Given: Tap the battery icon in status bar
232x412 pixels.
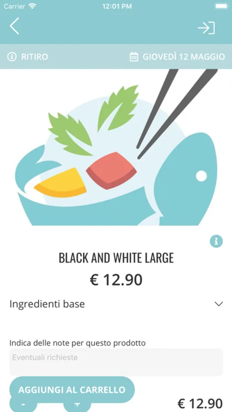Looking at the screenshot, I should click(x=221, y=6).
